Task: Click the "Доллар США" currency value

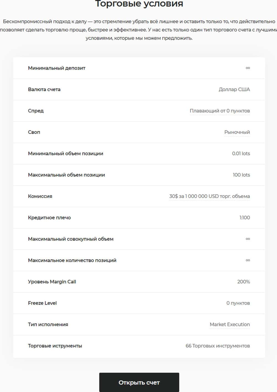Action: tap(234, 89)
